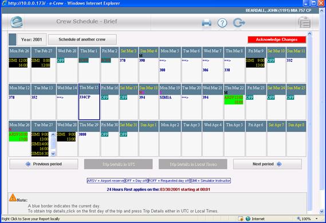Viewport: 326px width, 223px height.
Task: Click the page scrollbar down arrow
Action: (x=321, y=212)
